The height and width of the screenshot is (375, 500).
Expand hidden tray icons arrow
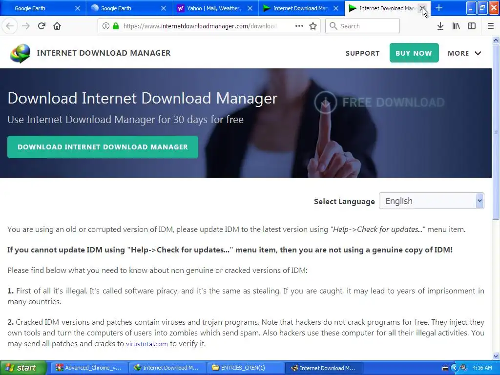(x=455, y=368)
